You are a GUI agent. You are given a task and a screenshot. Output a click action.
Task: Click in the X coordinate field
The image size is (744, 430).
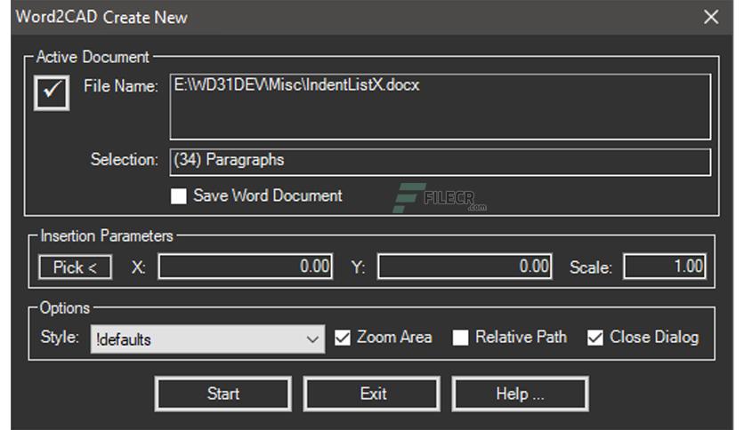246,267
